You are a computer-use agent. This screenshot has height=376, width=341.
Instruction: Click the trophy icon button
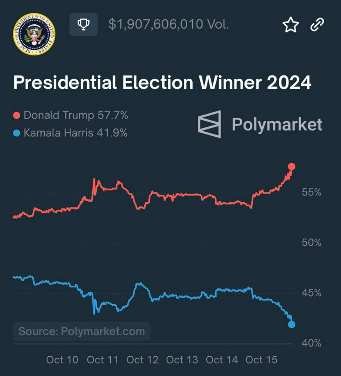tap(83, 24)
